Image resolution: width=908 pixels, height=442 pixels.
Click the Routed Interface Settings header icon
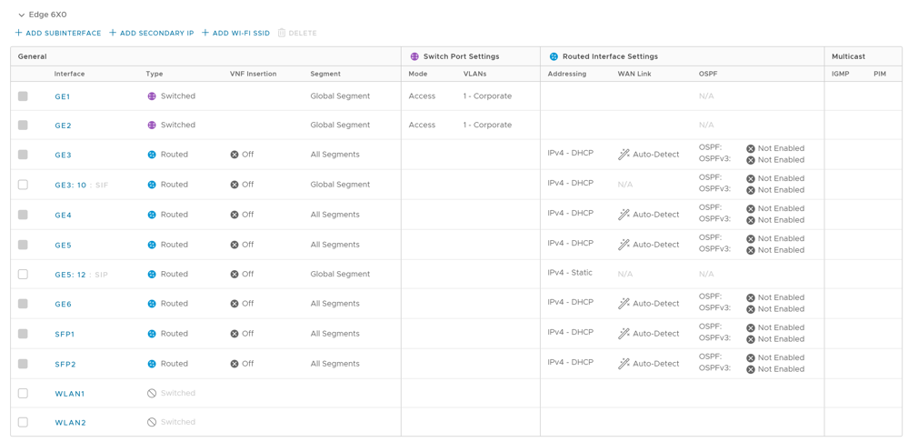click(554, 56)
